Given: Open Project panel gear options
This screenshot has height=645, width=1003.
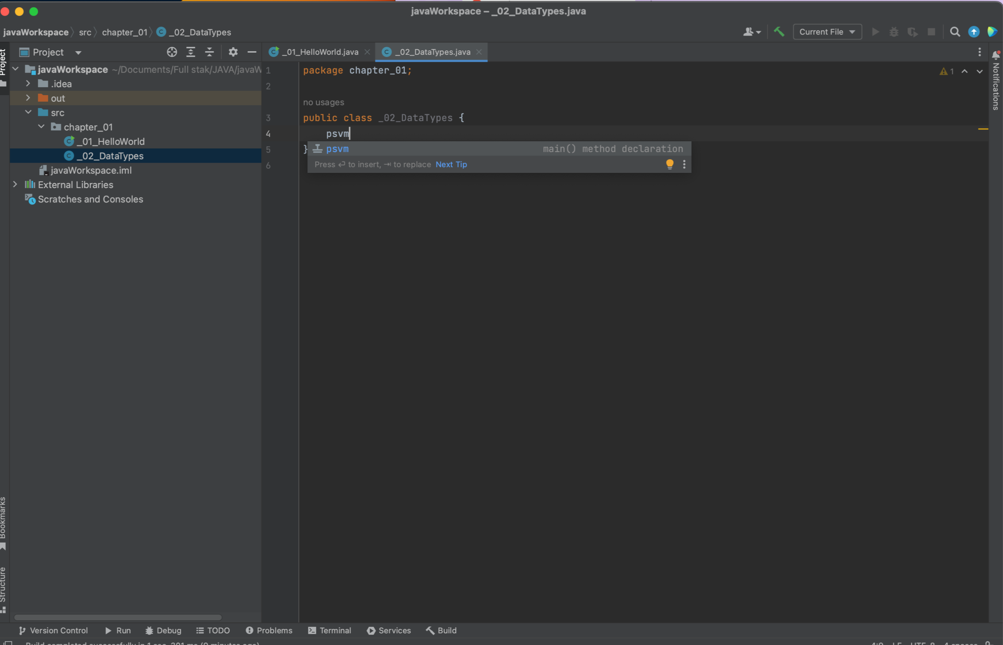Looking at the screenshot, I should pyautogui.click(x=233, y=52).
